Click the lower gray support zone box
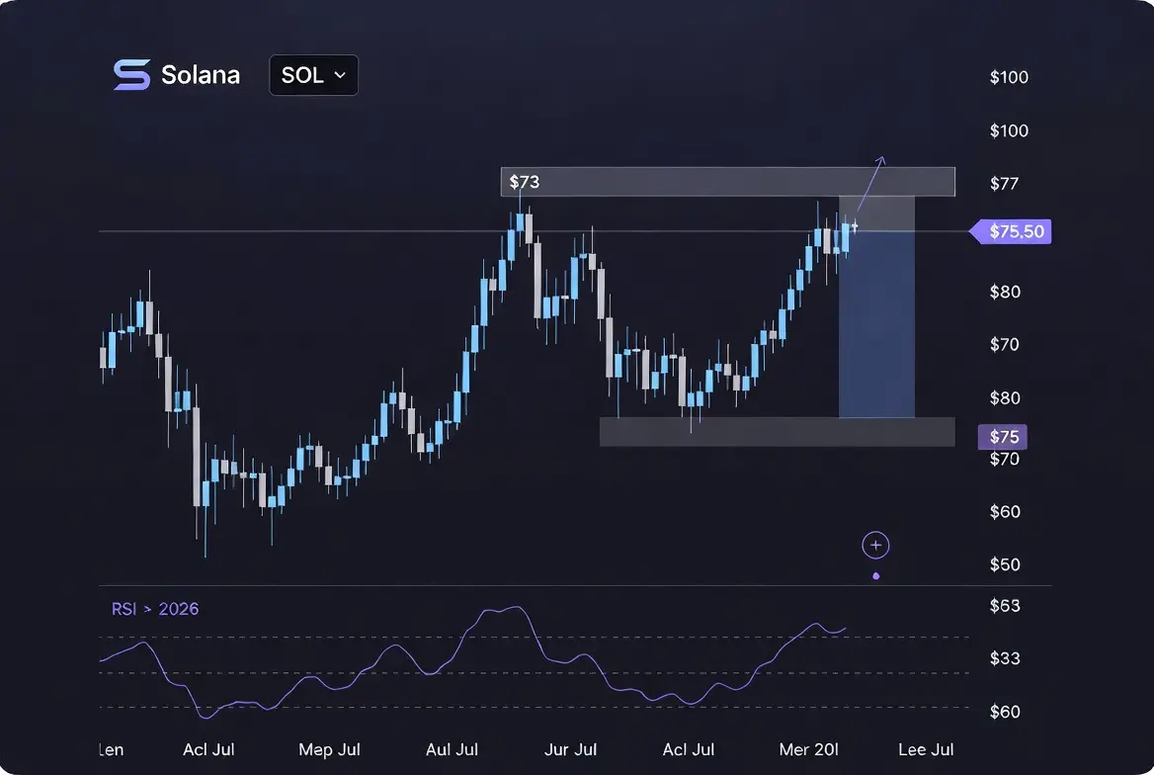The width and height of the screenshot is (1154, 775). (x=778, y=432)
